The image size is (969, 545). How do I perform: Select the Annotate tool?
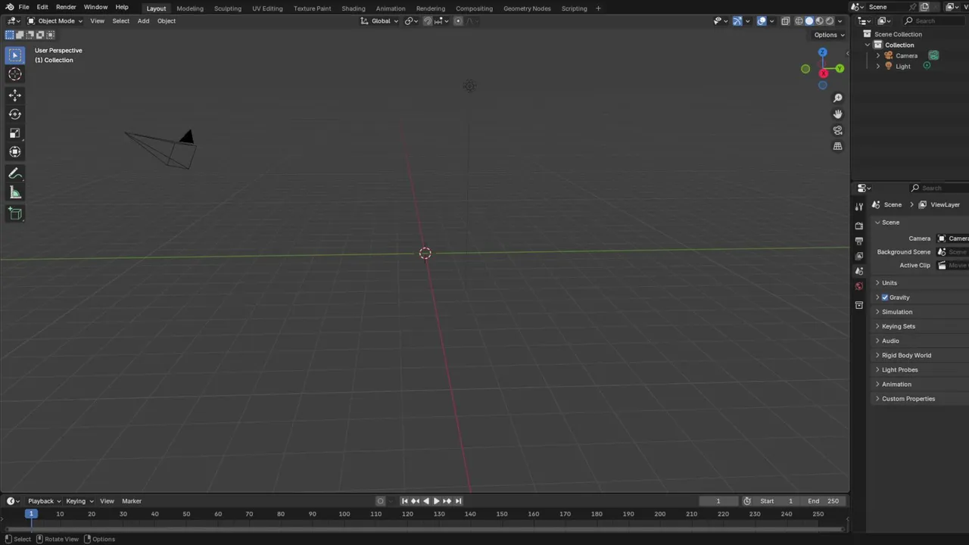coord(15,173)
